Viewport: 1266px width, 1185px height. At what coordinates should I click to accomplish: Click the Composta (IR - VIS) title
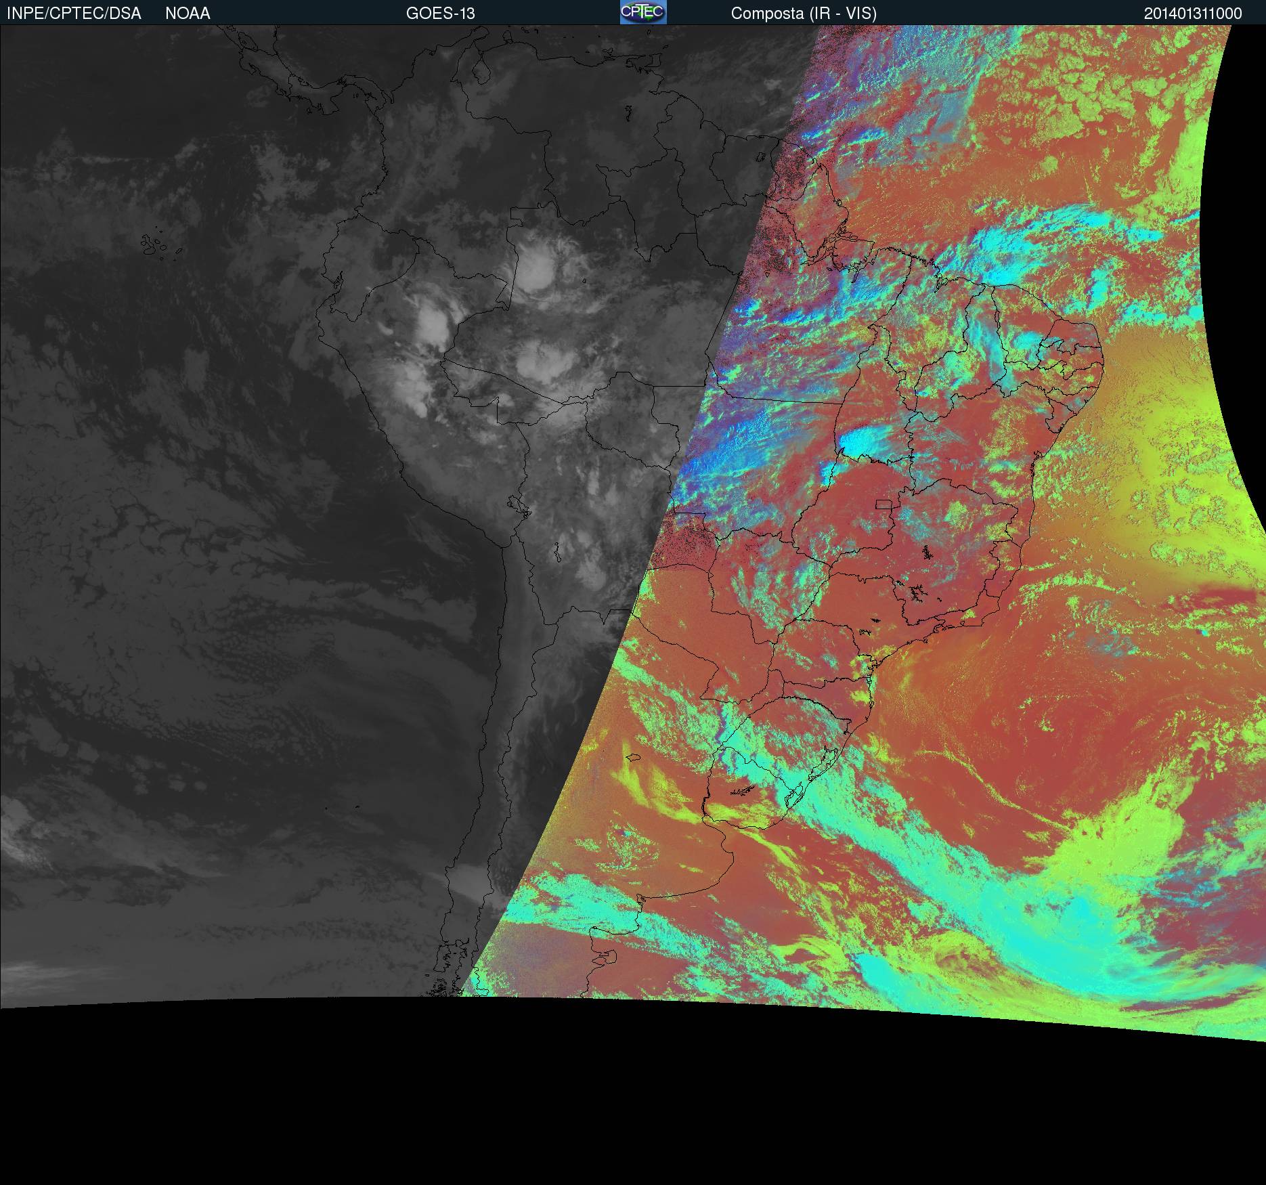point(804,14)
